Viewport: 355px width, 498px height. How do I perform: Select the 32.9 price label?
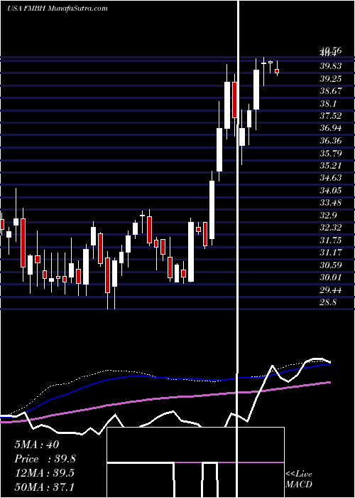328,215
